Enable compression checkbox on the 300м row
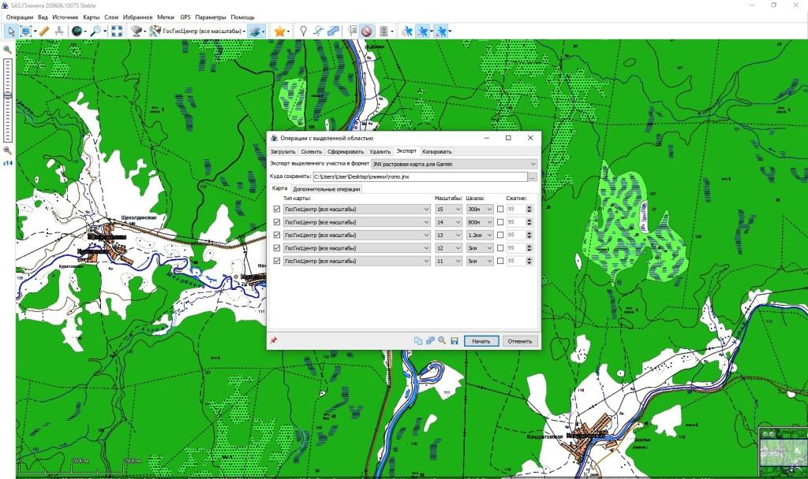808x479 pixels. coord(500,209)
